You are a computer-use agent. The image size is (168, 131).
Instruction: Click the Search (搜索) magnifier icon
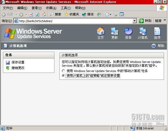coord(51,14)
